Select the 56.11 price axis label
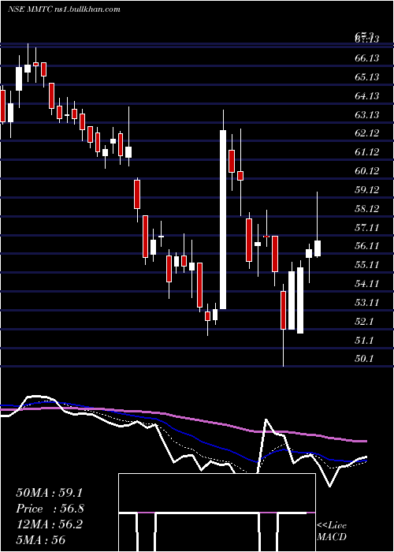Image resolution: width=394 pixels, height=552 pixels. pyautogui.click(x=367, y=246)
